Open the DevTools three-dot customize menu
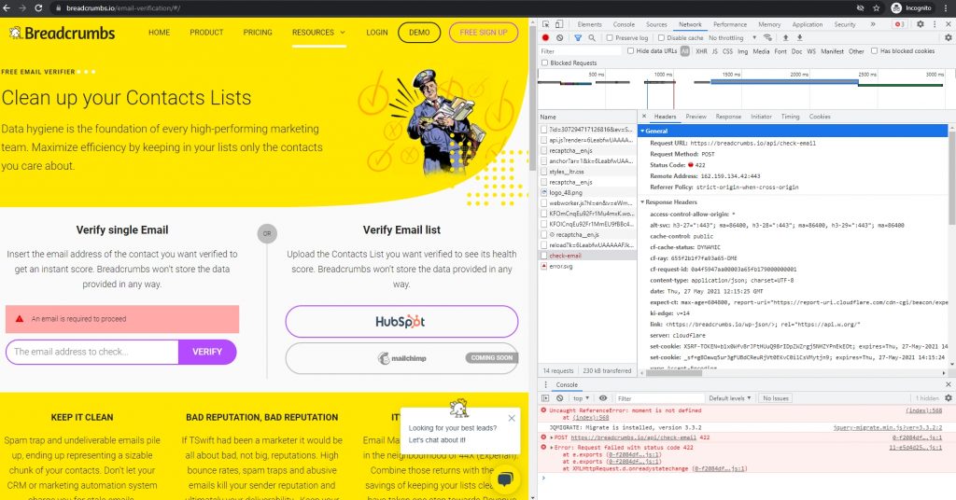956x500 pixels. [935, 24]
